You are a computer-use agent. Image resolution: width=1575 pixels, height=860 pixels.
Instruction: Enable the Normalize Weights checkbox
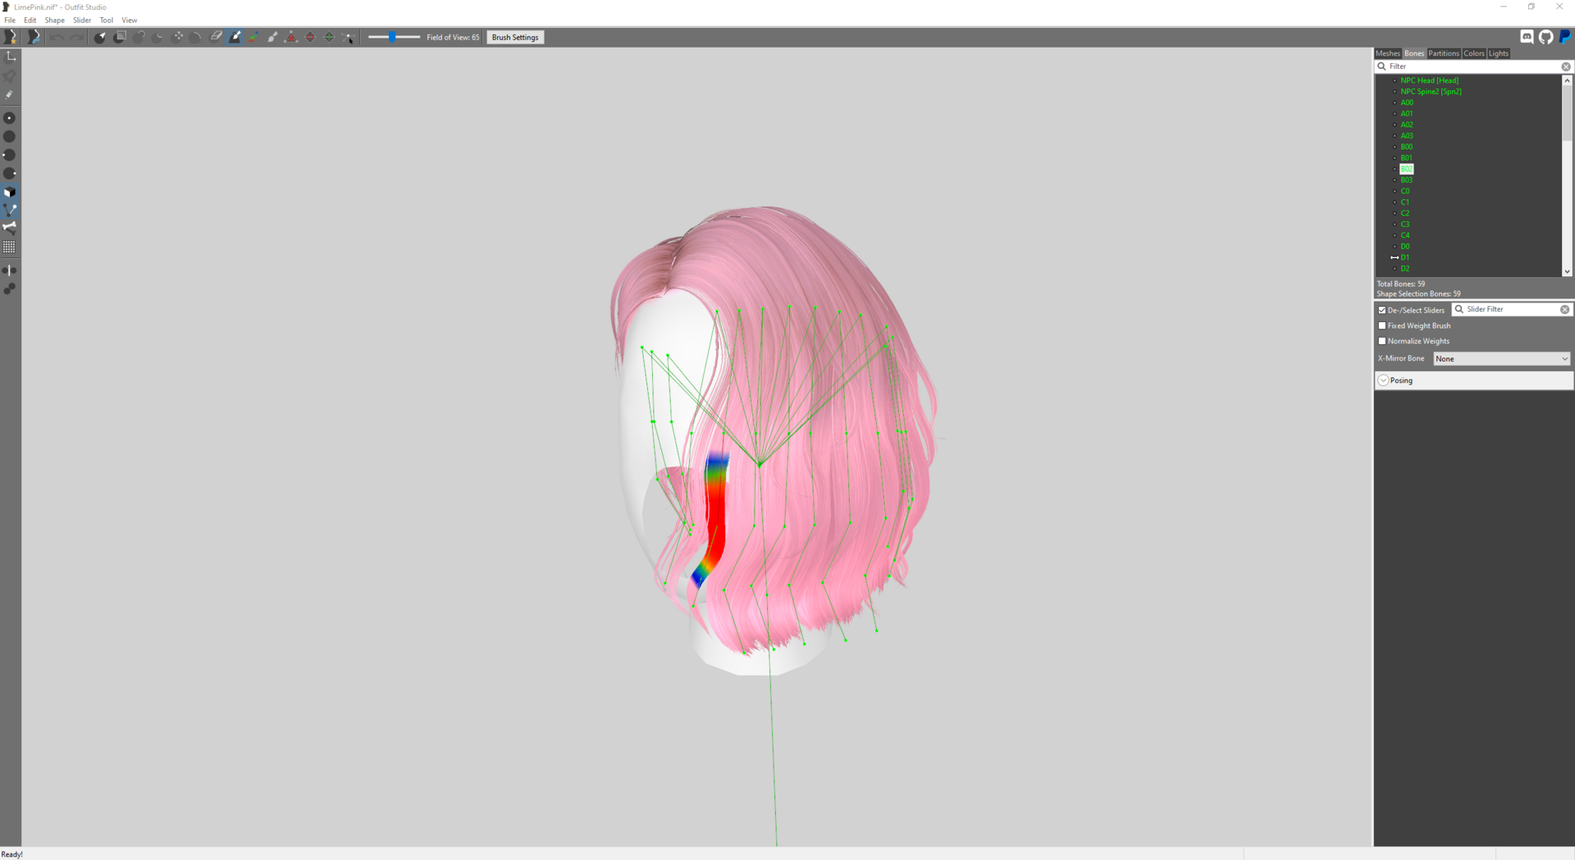pyautogui.click(x=1382, y=341)
